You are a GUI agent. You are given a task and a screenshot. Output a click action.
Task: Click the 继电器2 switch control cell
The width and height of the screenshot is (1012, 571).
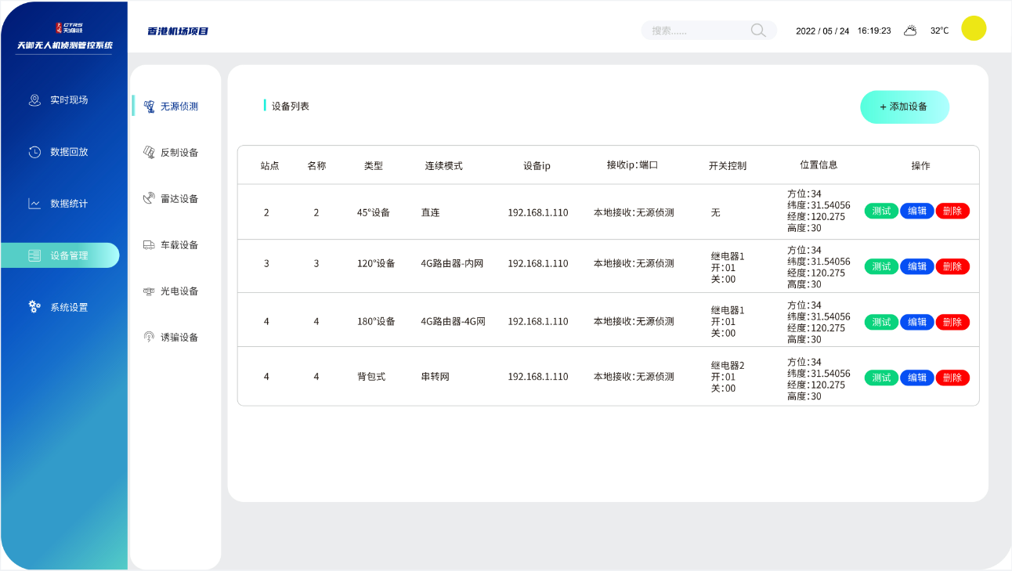(728, 377)
